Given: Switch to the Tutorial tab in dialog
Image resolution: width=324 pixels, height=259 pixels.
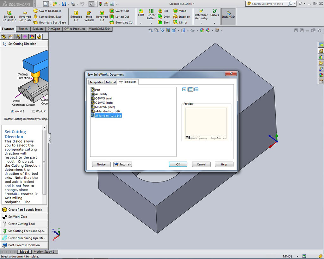Looking at the screenshot, I should (110, 82).
